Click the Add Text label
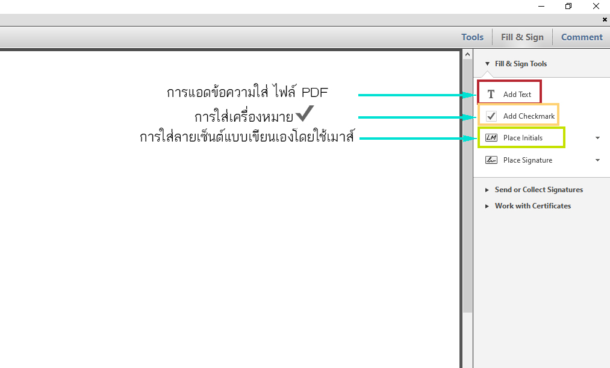The image size is (610, 368). (x=517, y=95)
